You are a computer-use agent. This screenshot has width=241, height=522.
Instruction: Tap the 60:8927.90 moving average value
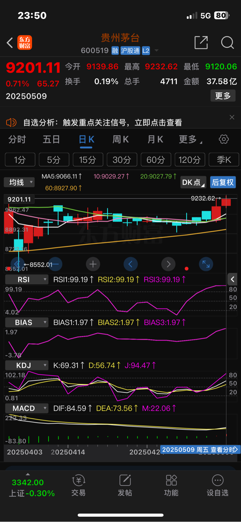64,188
